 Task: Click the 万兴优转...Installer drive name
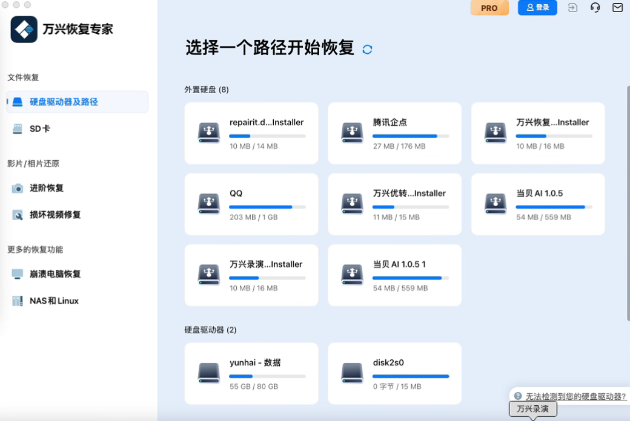point(409,194)
